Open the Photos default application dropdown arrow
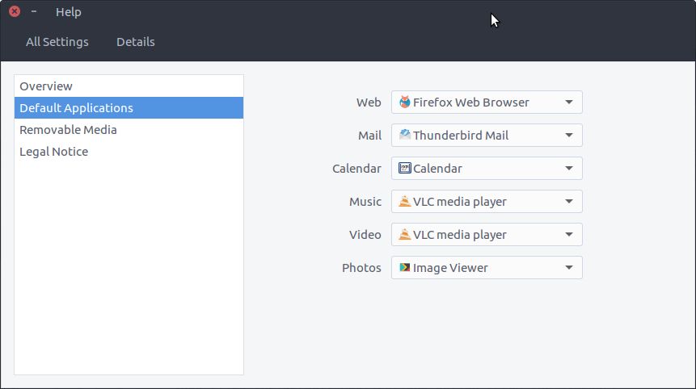Screen dimensions: 696x389 pos(568,268)
